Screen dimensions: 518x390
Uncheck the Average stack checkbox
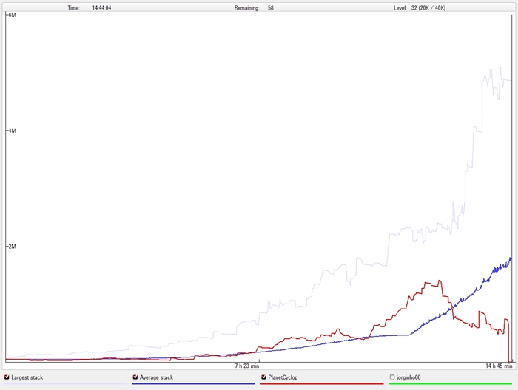135,377
